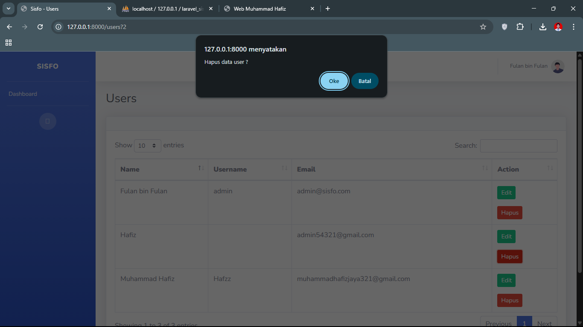
Task: Open the browser extensions puzzle icon
Action: tap(520, 27)
